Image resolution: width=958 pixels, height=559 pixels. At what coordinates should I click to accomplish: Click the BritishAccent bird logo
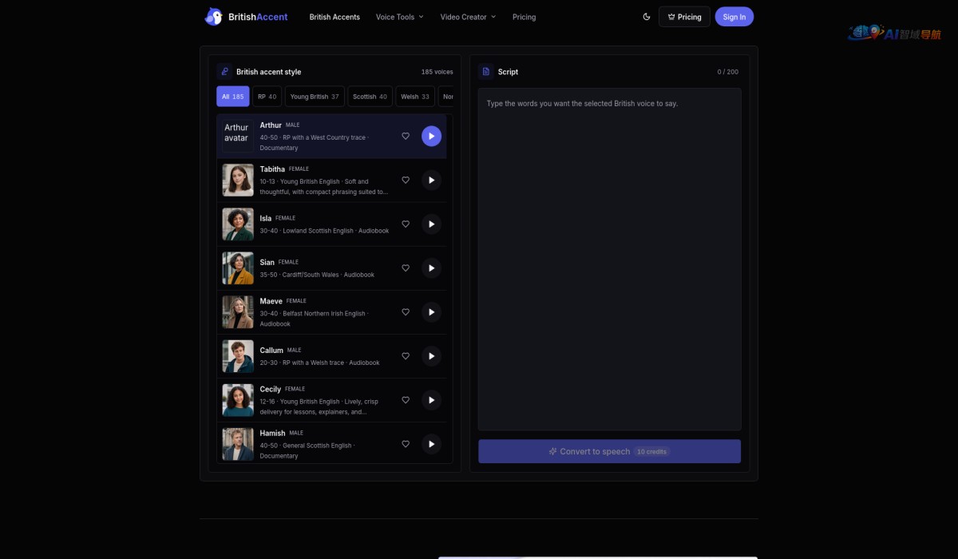point(213,17)
